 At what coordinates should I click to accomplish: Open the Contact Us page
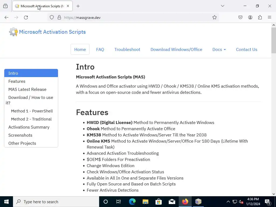pyautogui.click(x=247, y=50)
